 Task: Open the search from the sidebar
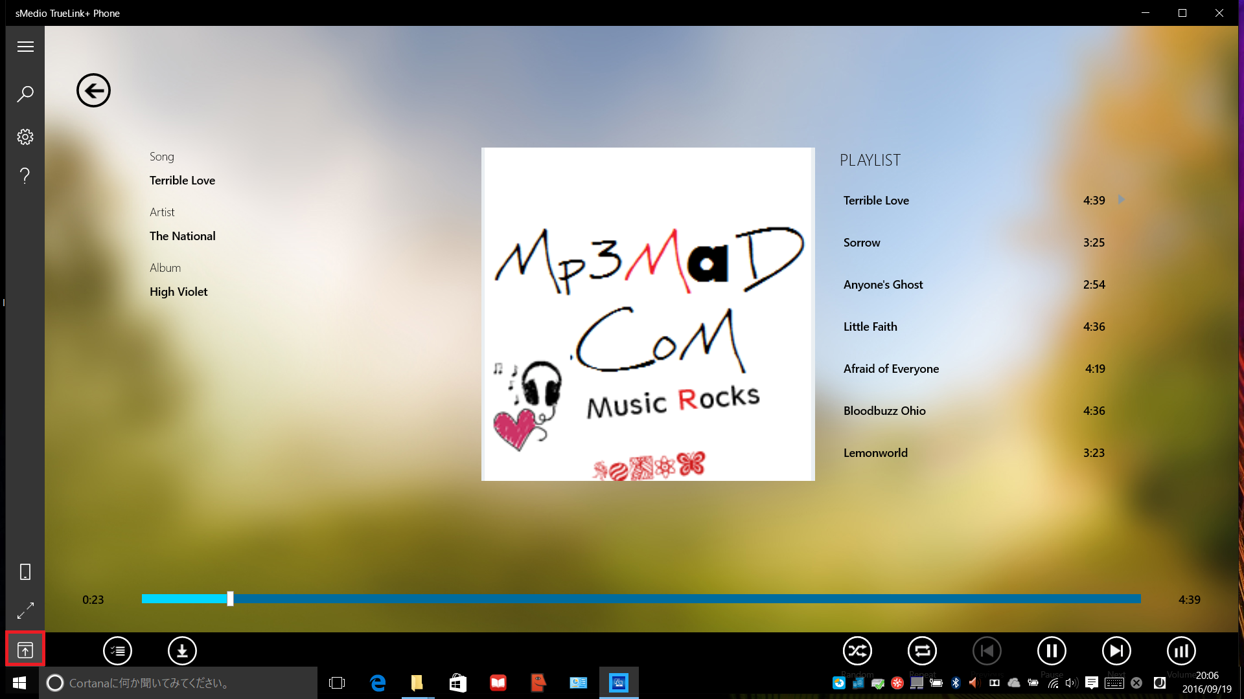coord(25,94)
